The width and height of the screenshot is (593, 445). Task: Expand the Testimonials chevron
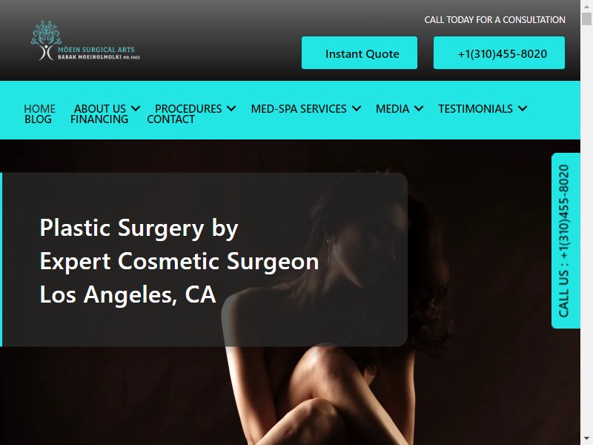[523, 108]
